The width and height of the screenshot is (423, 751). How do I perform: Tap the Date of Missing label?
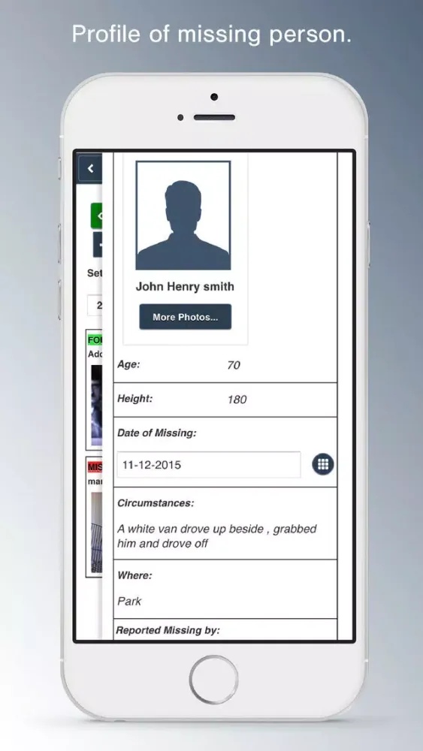pyautogui.click(x=156, y=433)
